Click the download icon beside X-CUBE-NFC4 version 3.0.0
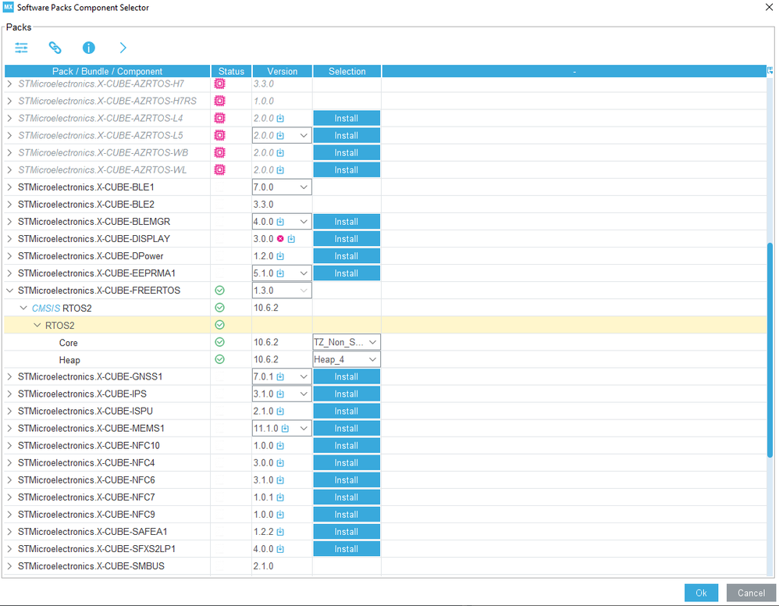Viewport: 779px width, 606px height. pyautogui.click(x=280, y=463)
